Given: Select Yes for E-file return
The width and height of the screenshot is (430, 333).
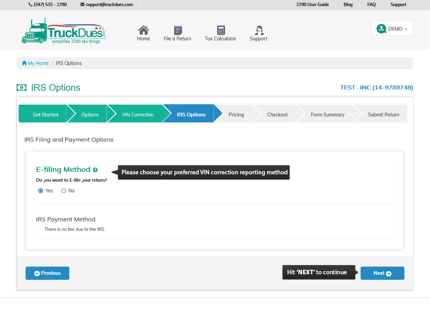Looking at the screenshot, I should [41, 191].
